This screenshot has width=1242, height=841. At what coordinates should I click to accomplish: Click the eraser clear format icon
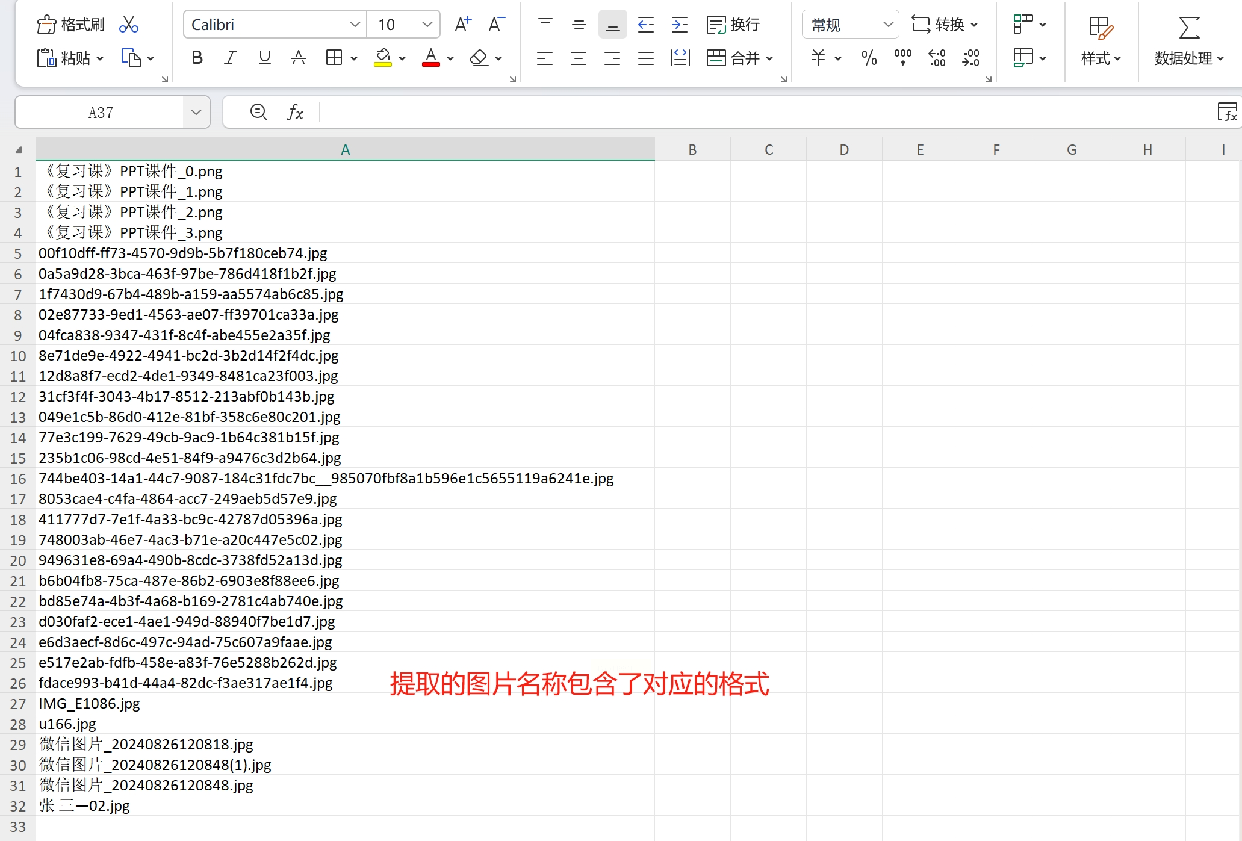tap(479, 58)
